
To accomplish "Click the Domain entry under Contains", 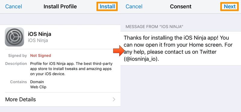I will click(x=37, y=82).
